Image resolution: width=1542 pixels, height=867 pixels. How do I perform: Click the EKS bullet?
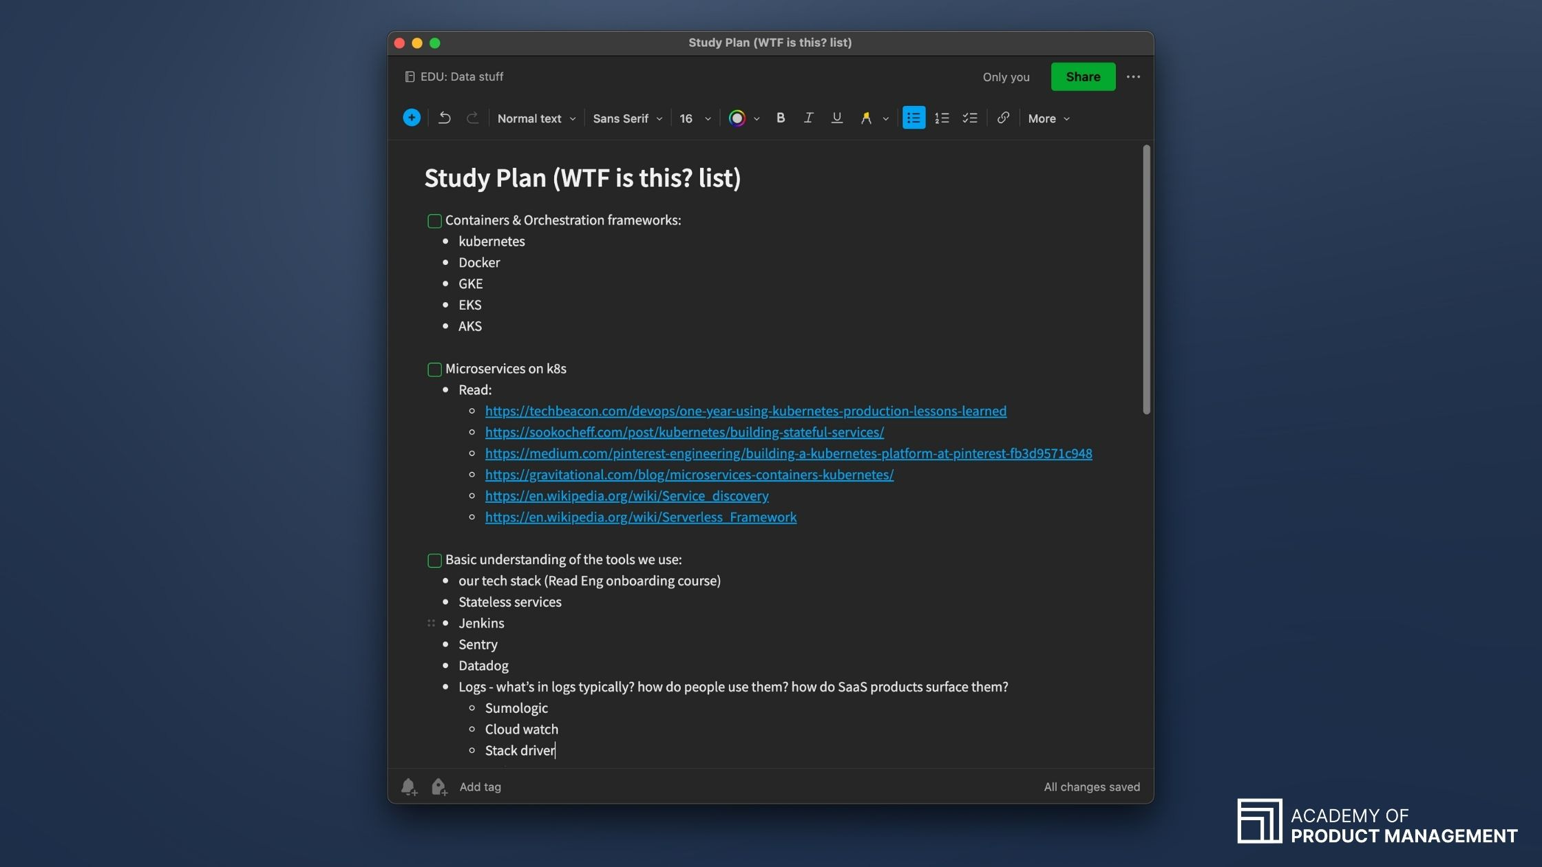(x=470, y=305)
